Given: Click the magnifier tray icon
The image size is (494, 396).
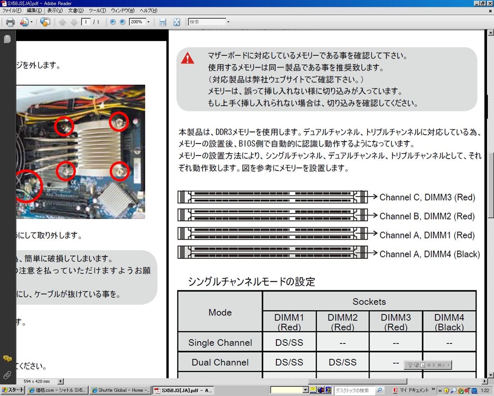Looking at the screenshot, I should pyautogui.click(x=453, y=390).
